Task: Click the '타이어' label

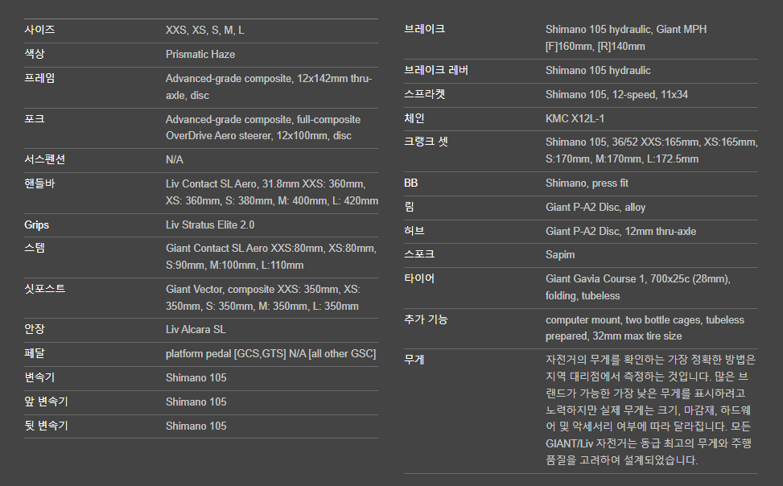Action: (419, 278)
